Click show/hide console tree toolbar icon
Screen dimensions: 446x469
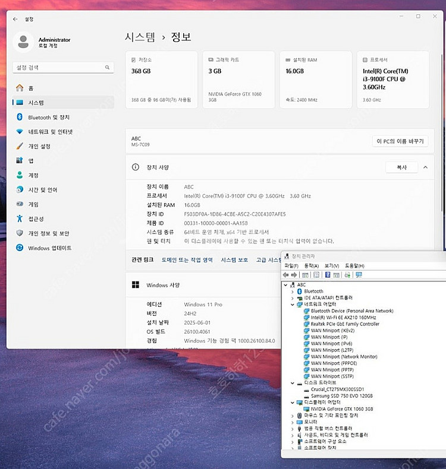305,275
